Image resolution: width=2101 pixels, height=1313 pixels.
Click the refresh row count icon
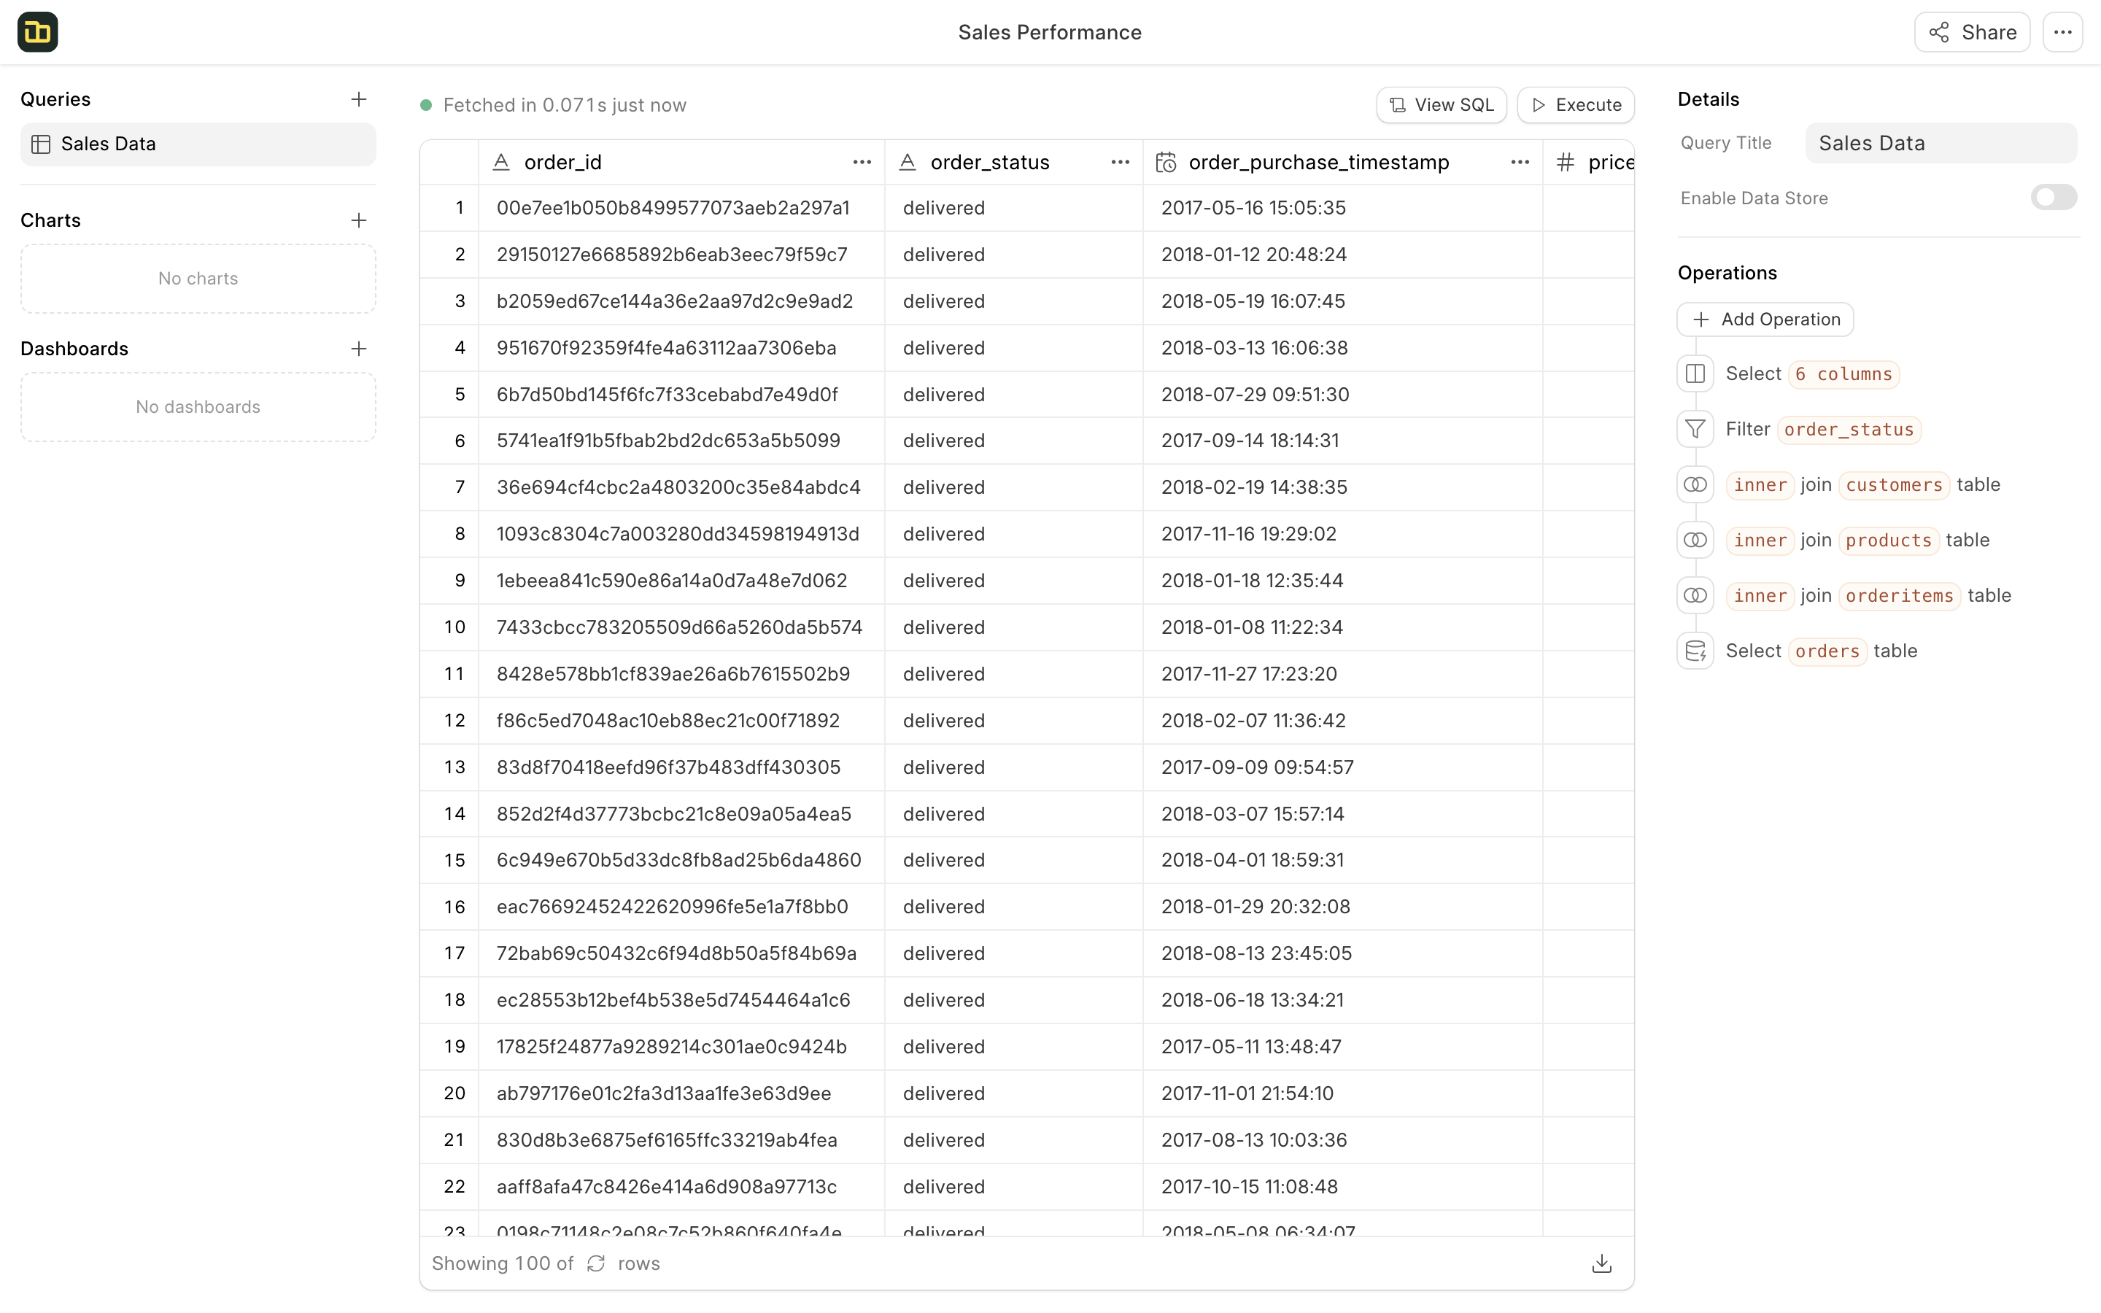[x=595, y=1263]
